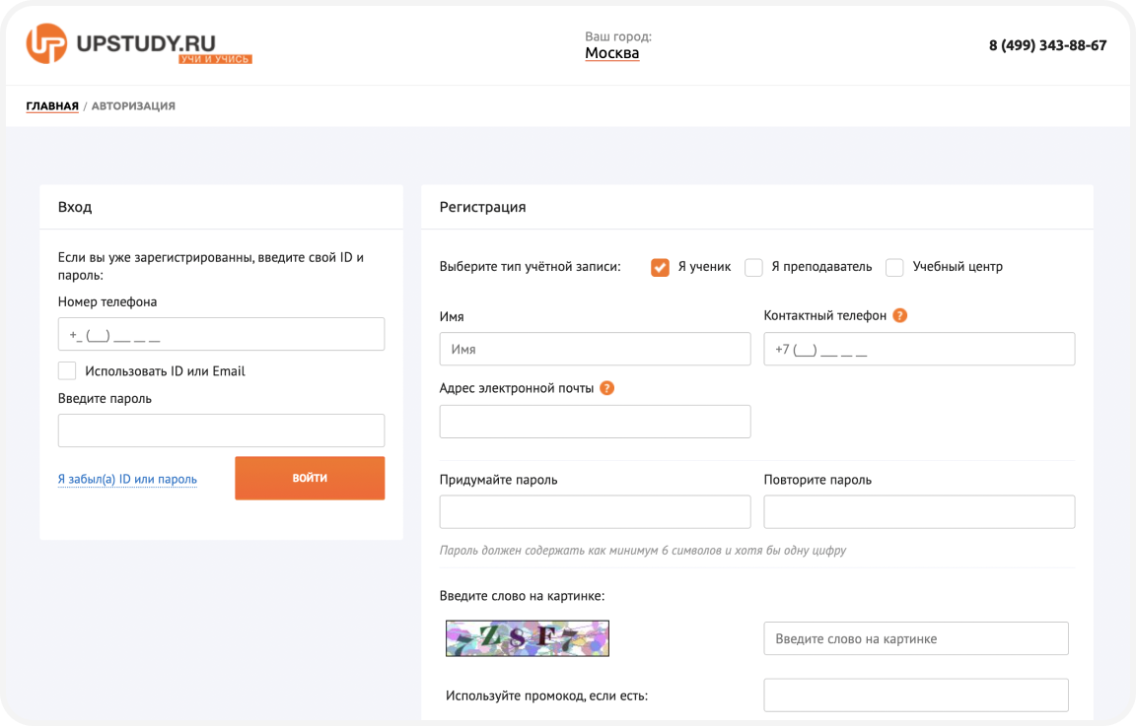Click the help icon beside Контактный телефон
Viewport: 1136px width, 726px height.
click(x=899, y=316)
